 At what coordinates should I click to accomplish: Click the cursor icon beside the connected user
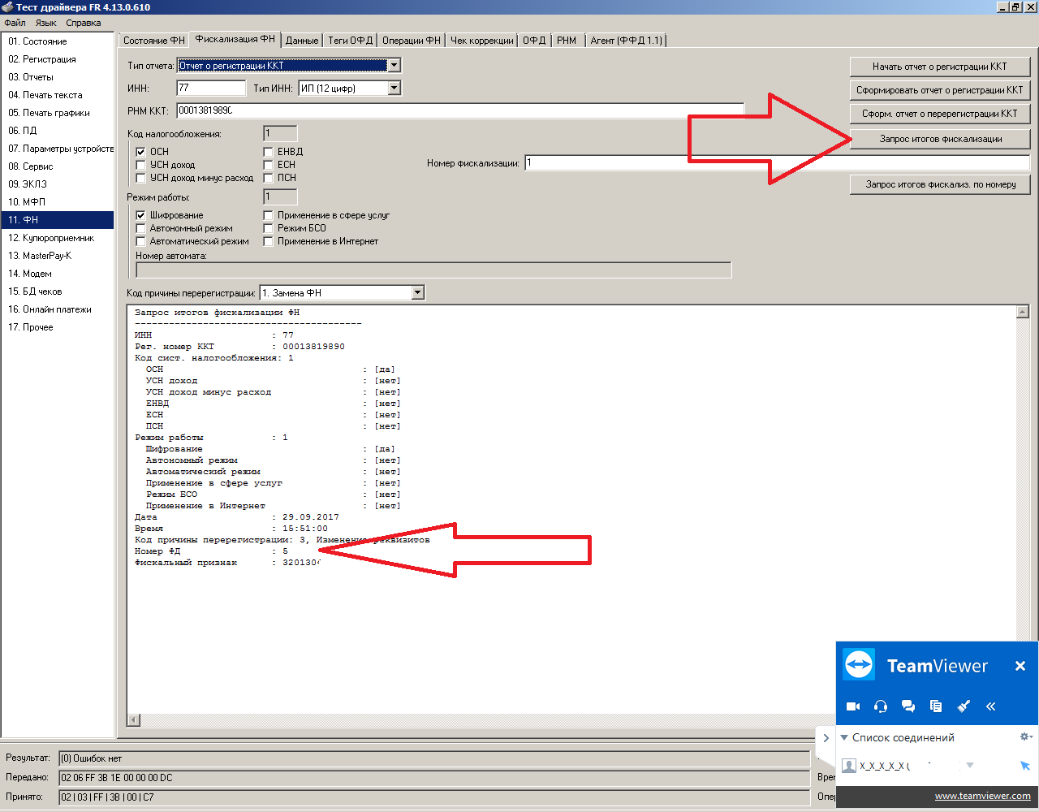coord(1024,766)
